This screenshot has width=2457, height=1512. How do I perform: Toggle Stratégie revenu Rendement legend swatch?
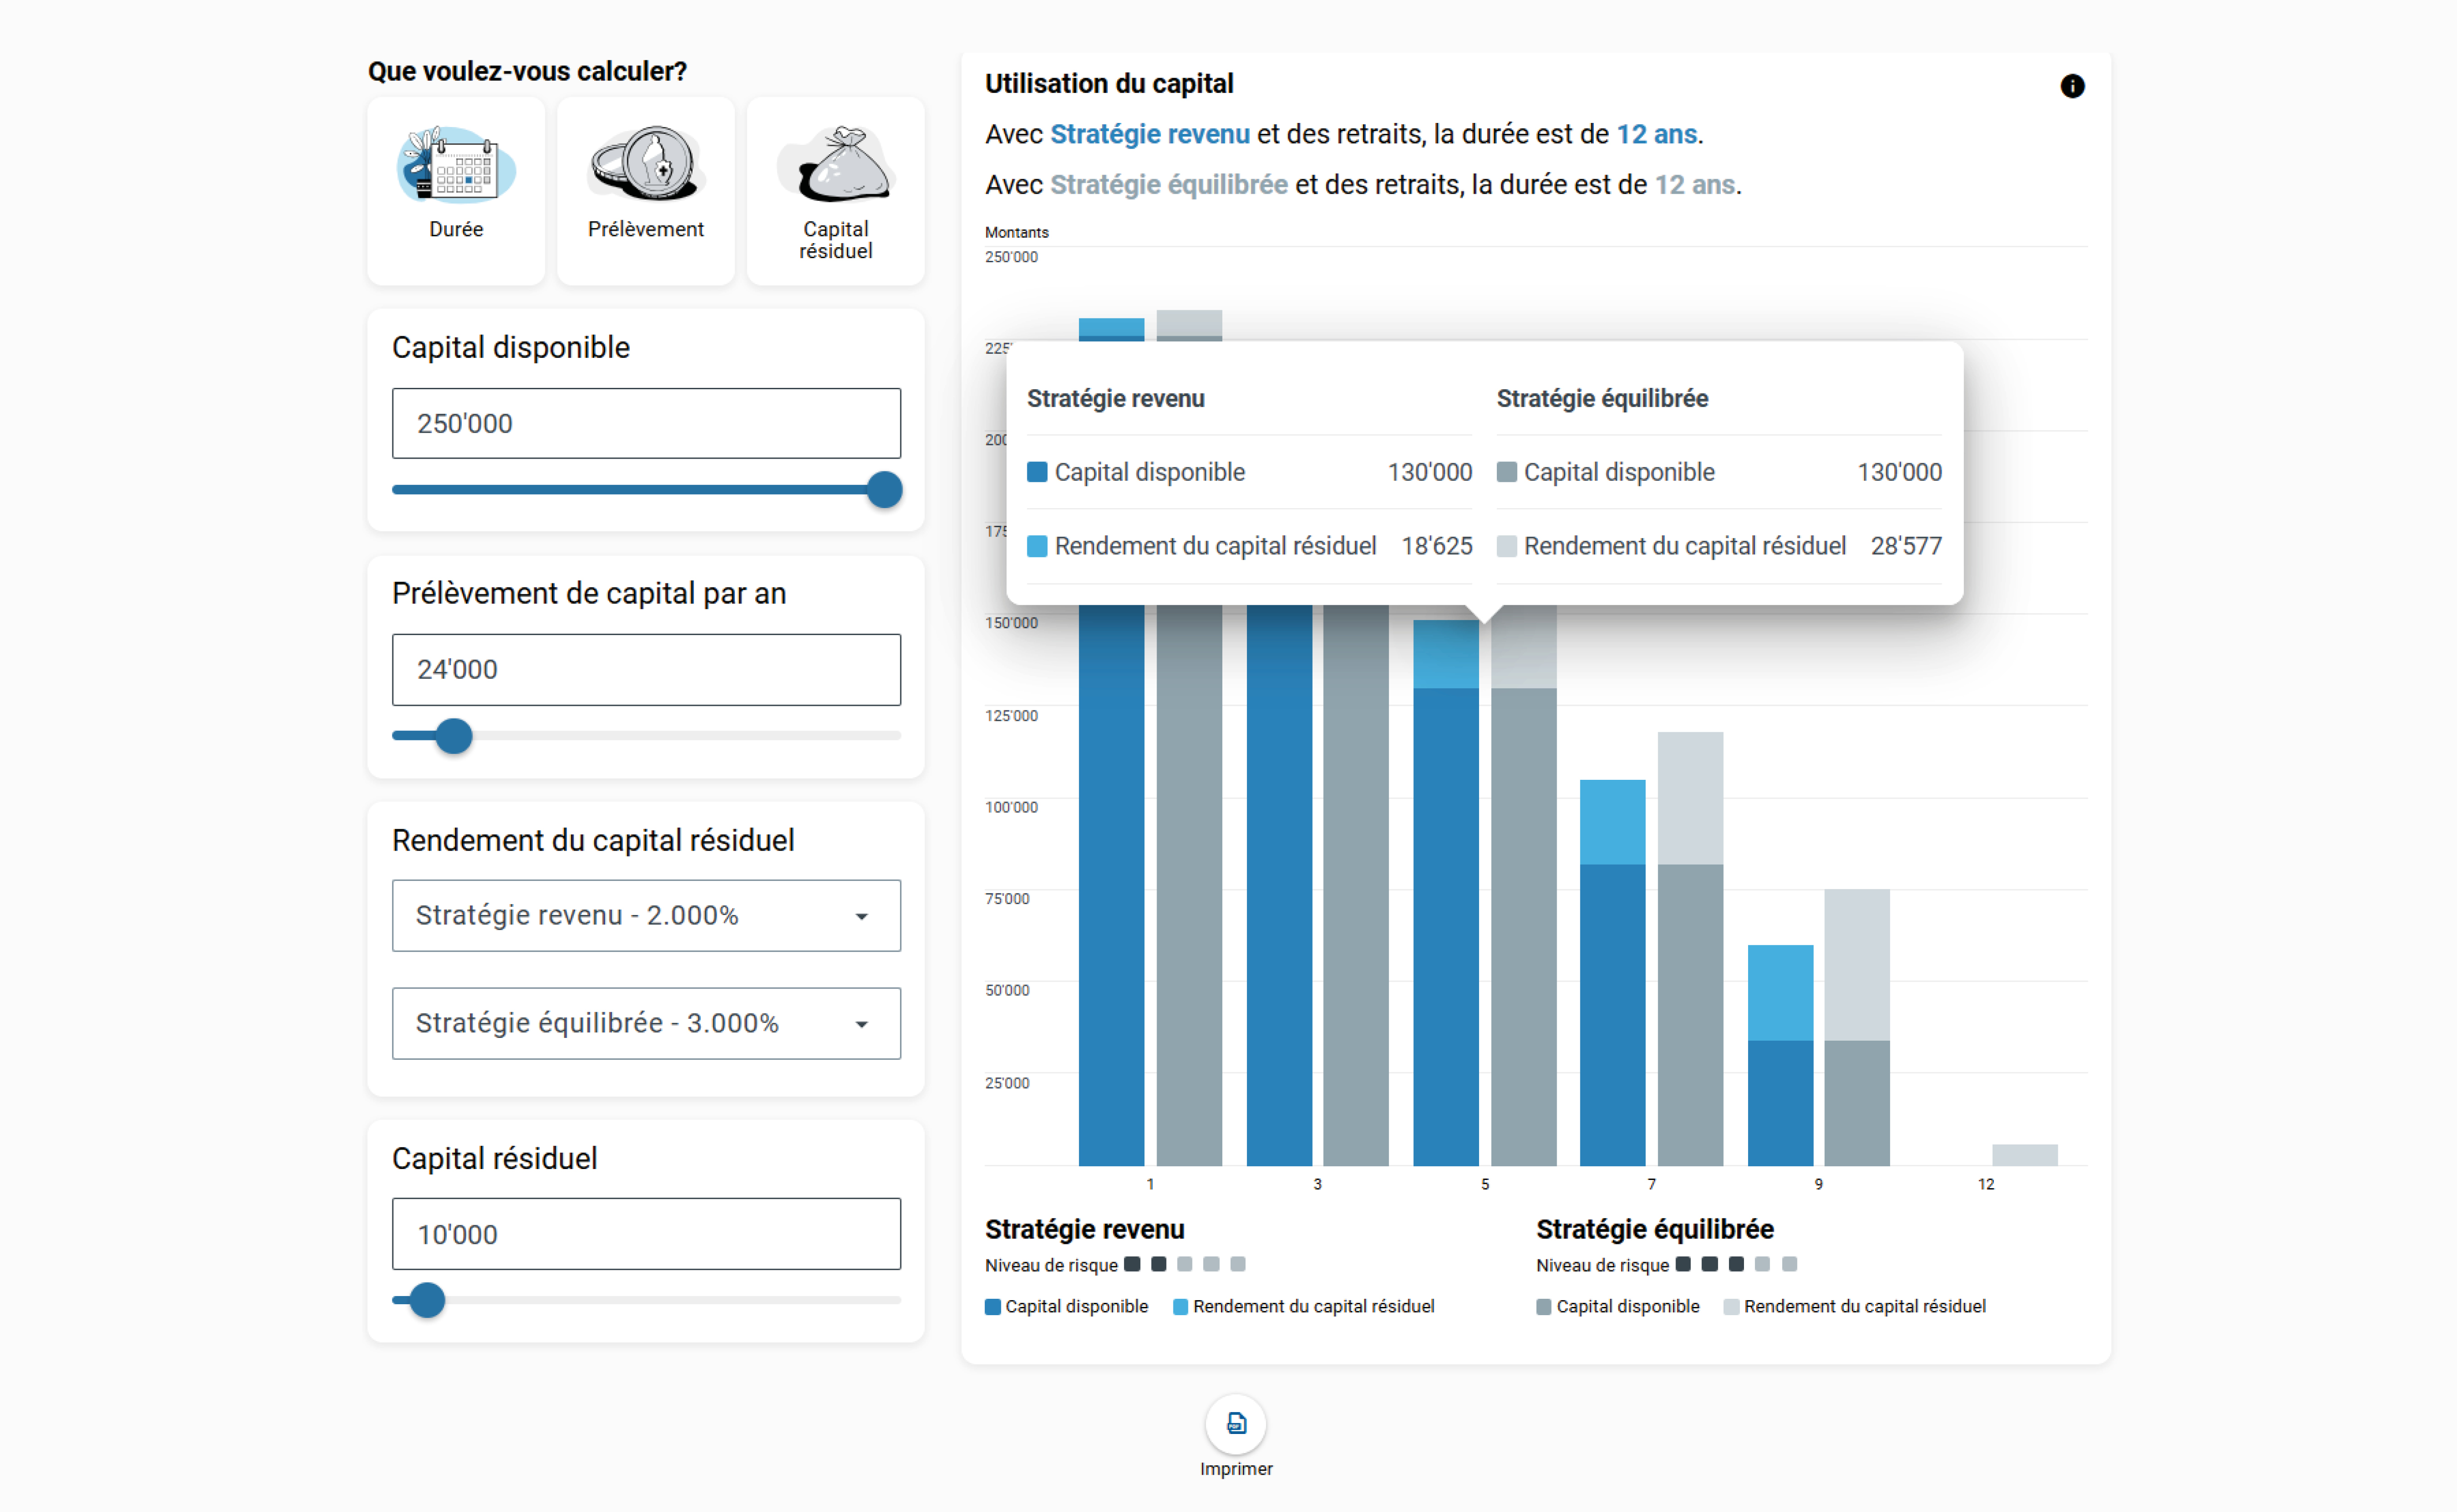coord(1181,1307)
